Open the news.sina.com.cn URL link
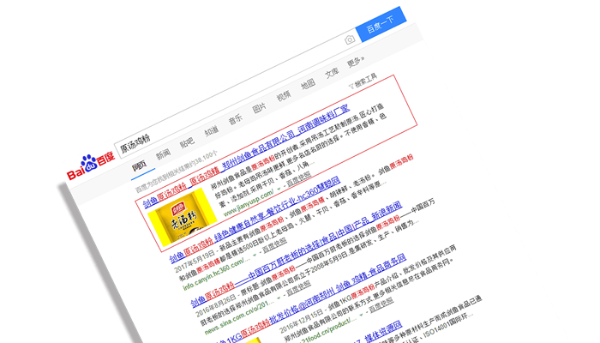 239,316
